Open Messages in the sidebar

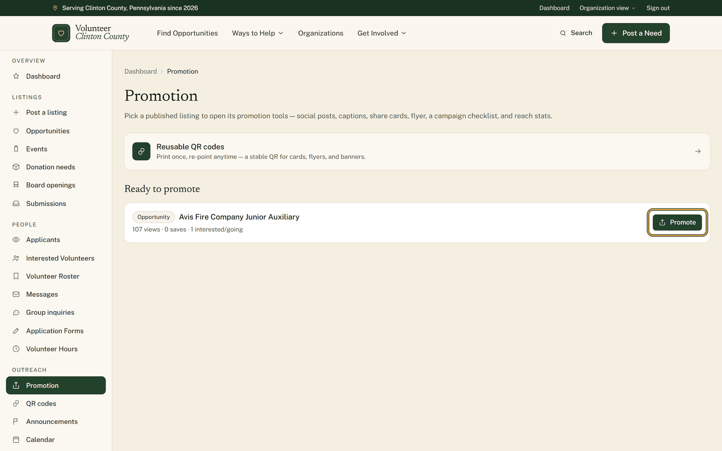56,294
